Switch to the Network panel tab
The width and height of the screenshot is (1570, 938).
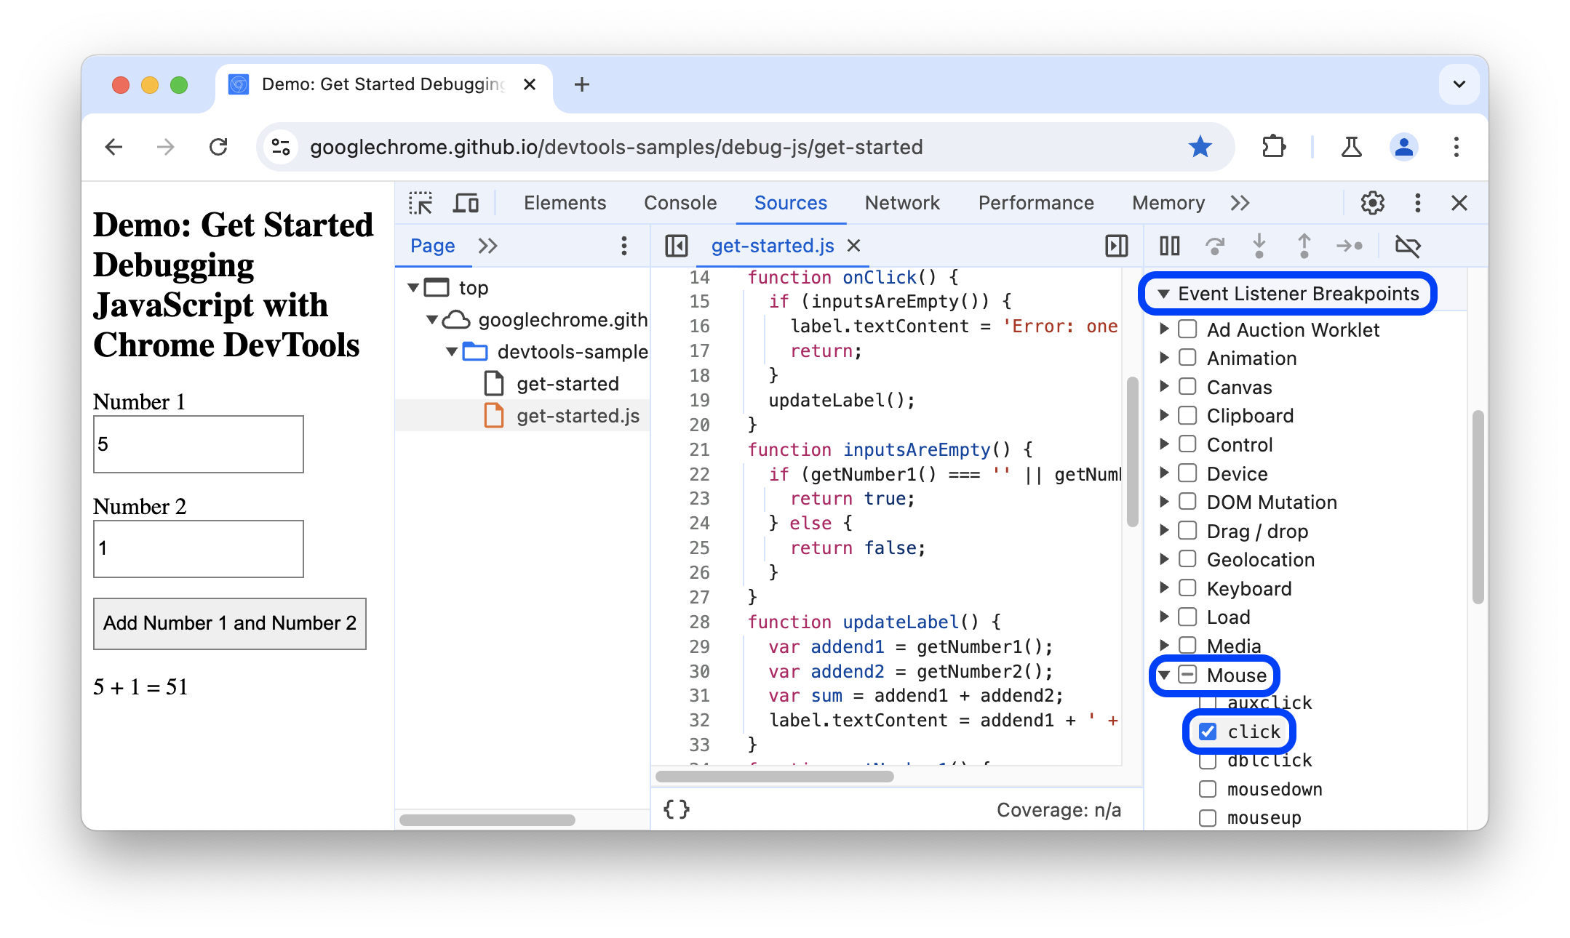(901, 204)
